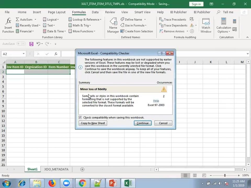
Task: Collapse the ribbon with chevron
Action: point(247,37)
